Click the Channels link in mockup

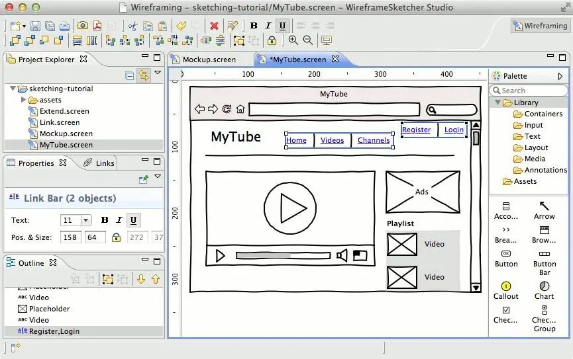[374, 140]
